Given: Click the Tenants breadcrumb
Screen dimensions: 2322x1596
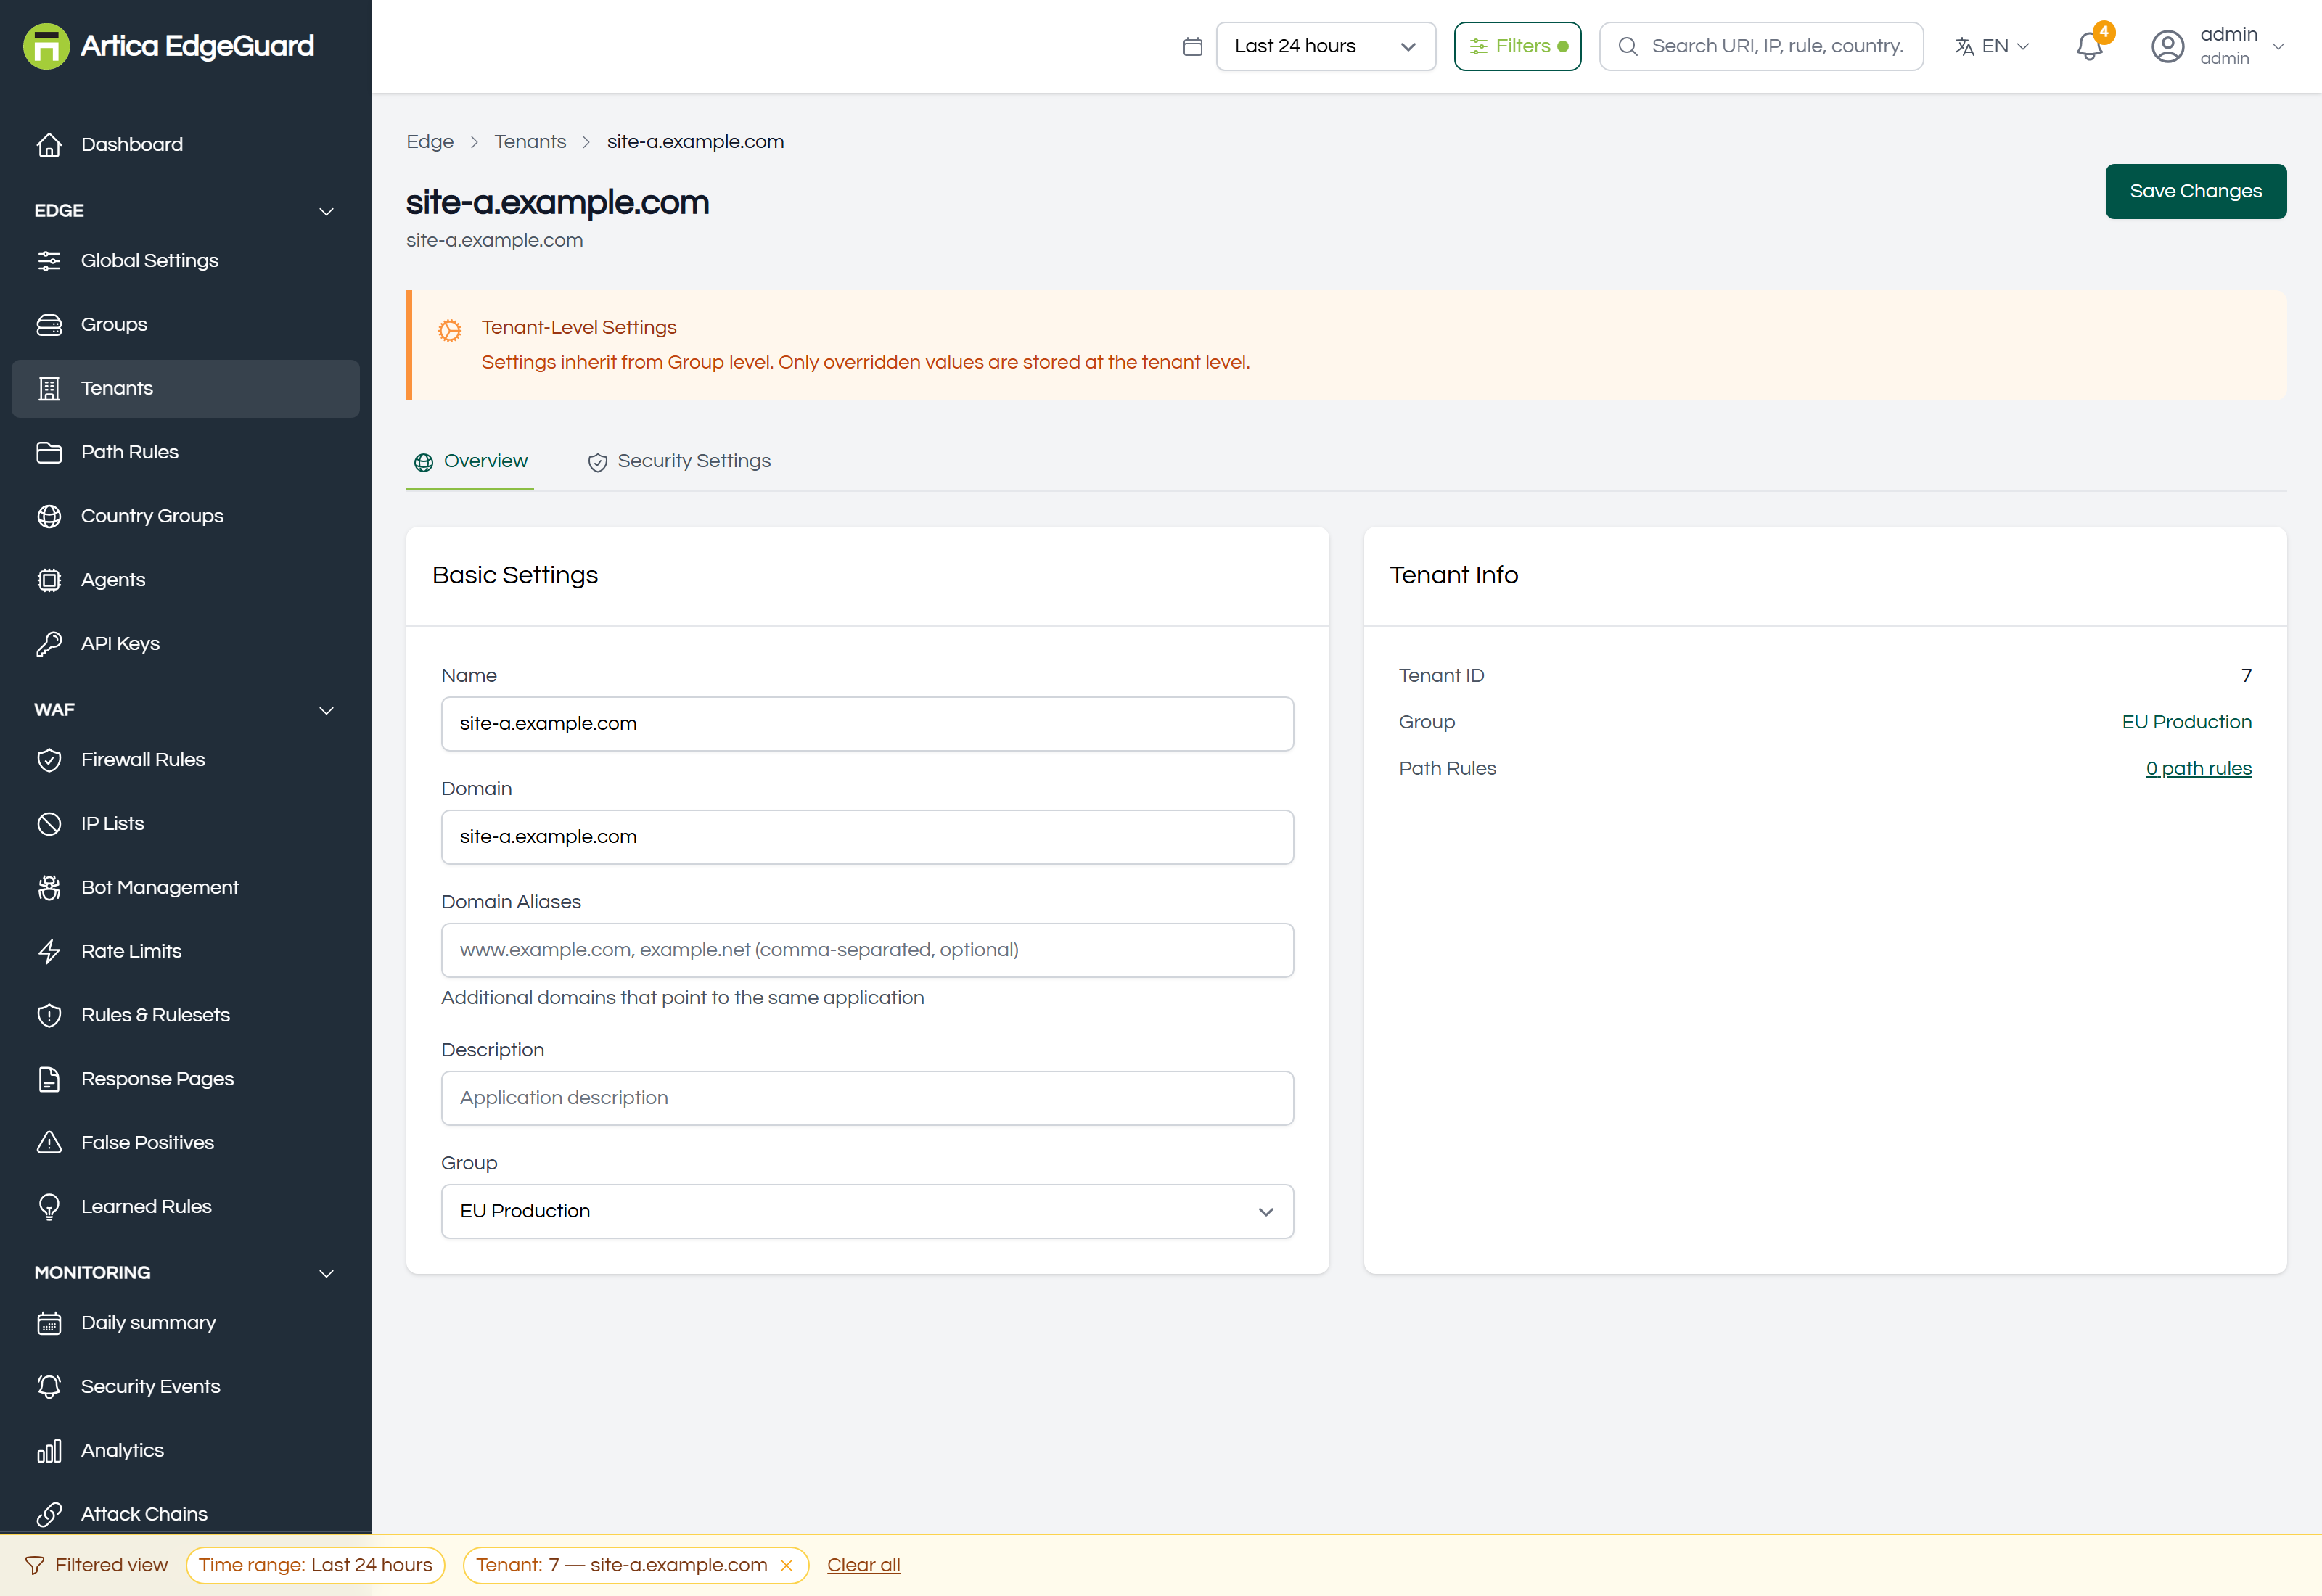Looking at the screenshot, I should click(530, 142).
